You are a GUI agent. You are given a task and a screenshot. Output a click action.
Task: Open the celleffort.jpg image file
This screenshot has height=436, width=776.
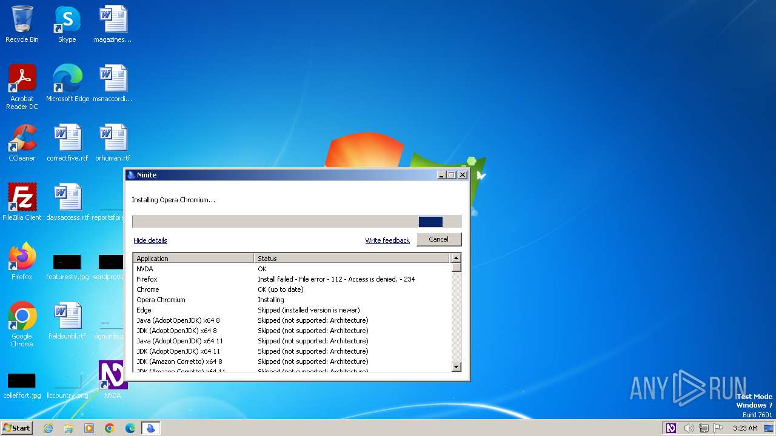22,385
